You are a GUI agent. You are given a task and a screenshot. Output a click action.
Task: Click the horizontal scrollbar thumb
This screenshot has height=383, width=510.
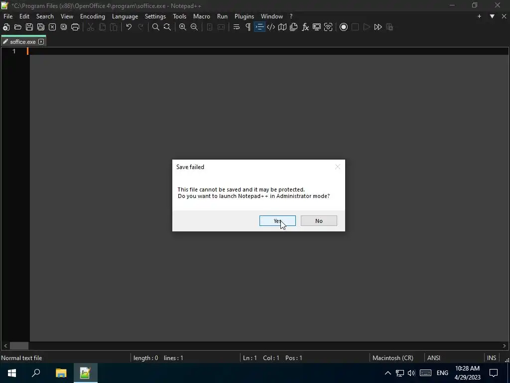coord(19,346)
